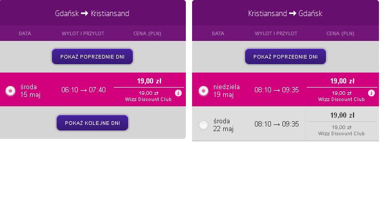
Task: Select the środa 15 maj radio button
Action: (10, 91)
